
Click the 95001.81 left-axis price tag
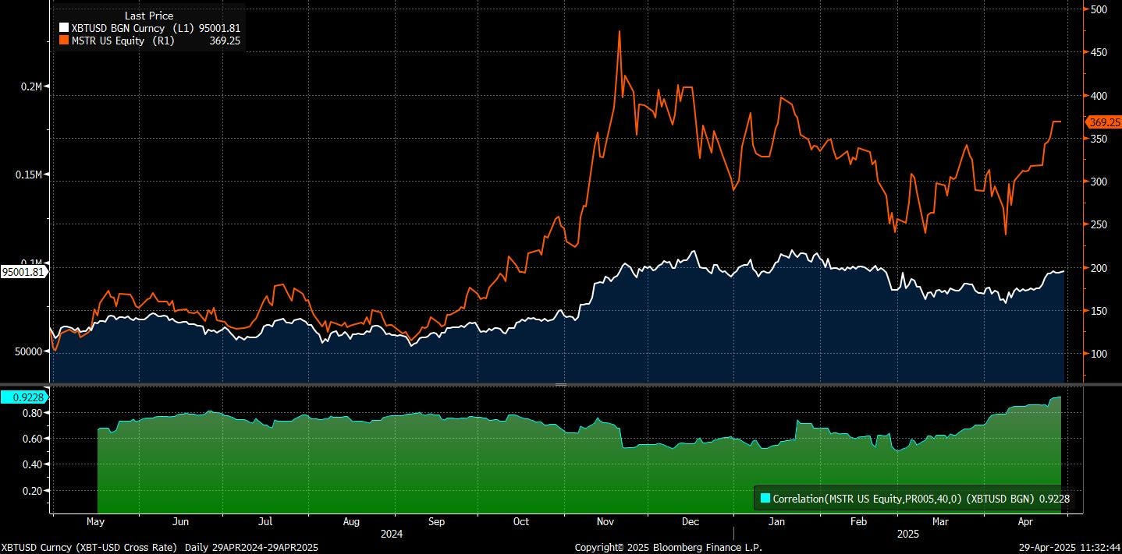pyautogui.click(x=23, y=272)
